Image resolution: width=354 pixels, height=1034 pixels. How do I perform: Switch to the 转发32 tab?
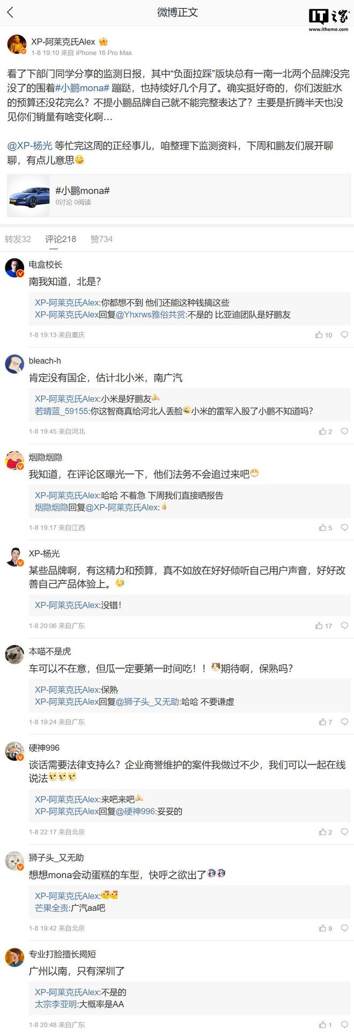[18, 239]
